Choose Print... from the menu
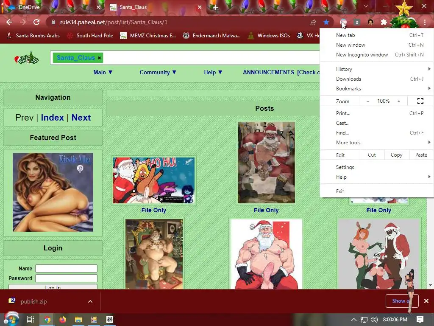 377,113
